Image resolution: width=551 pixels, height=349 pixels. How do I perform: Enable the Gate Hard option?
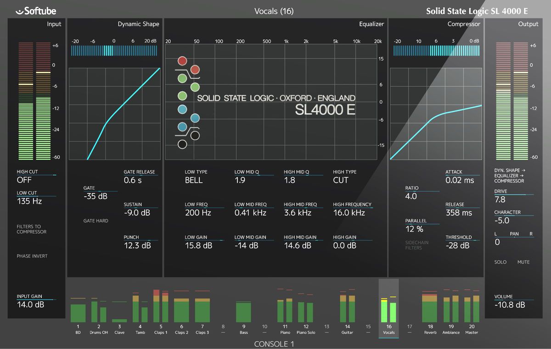[x=96, y=221]
